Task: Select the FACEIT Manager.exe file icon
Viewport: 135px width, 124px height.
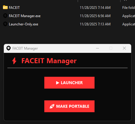Action: (x=5, y=16)
